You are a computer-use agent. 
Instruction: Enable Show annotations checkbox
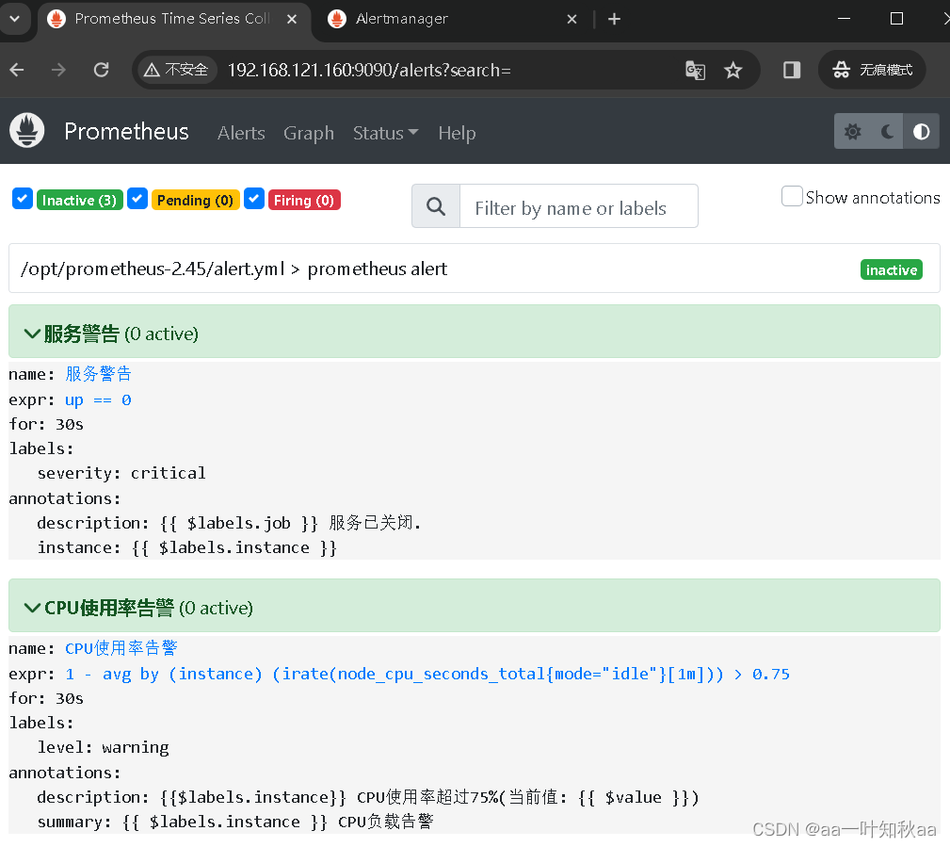coord(792,197)
